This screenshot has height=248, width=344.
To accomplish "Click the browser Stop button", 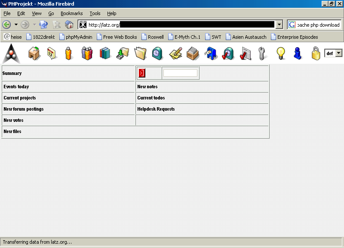I will coord(57,25).
